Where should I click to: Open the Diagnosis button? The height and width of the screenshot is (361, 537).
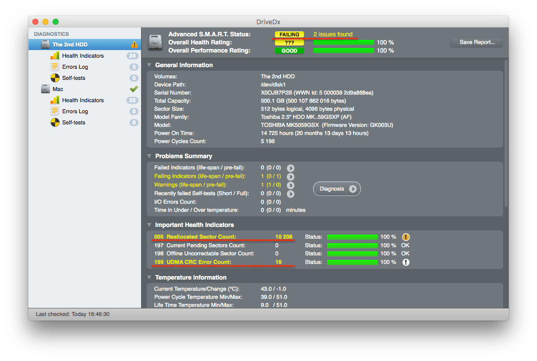coord(337,189)
